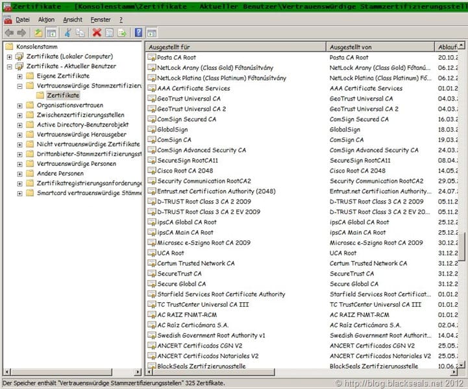This screenshot has width=468, height=389.
Task: Go up one level with folder icon
Action: [38, 33]
